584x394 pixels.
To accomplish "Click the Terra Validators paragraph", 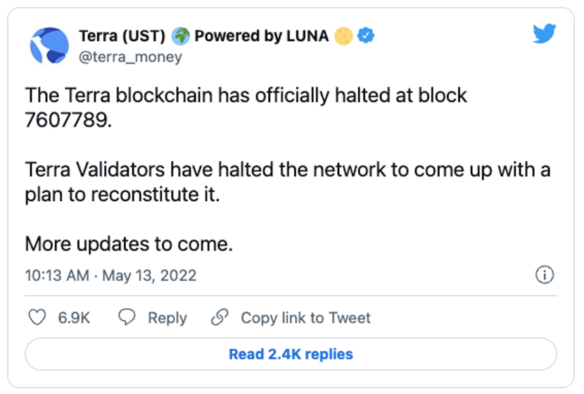I will pos(288,182).
